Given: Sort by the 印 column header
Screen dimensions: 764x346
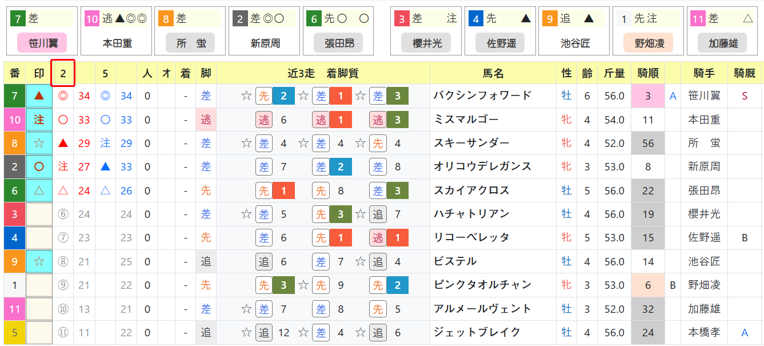Looking at the screenshot, I should tap(39, 73).
